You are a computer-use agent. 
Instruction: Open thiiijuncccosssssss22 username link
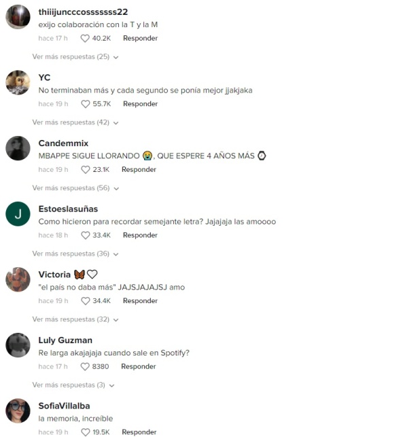pos(83,12)
